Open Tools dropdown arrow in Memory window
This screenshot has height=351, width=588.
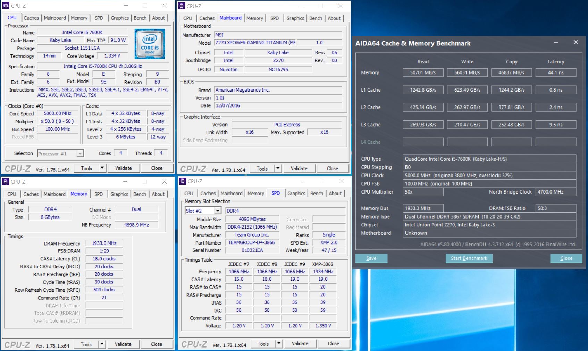pos(102,344)
